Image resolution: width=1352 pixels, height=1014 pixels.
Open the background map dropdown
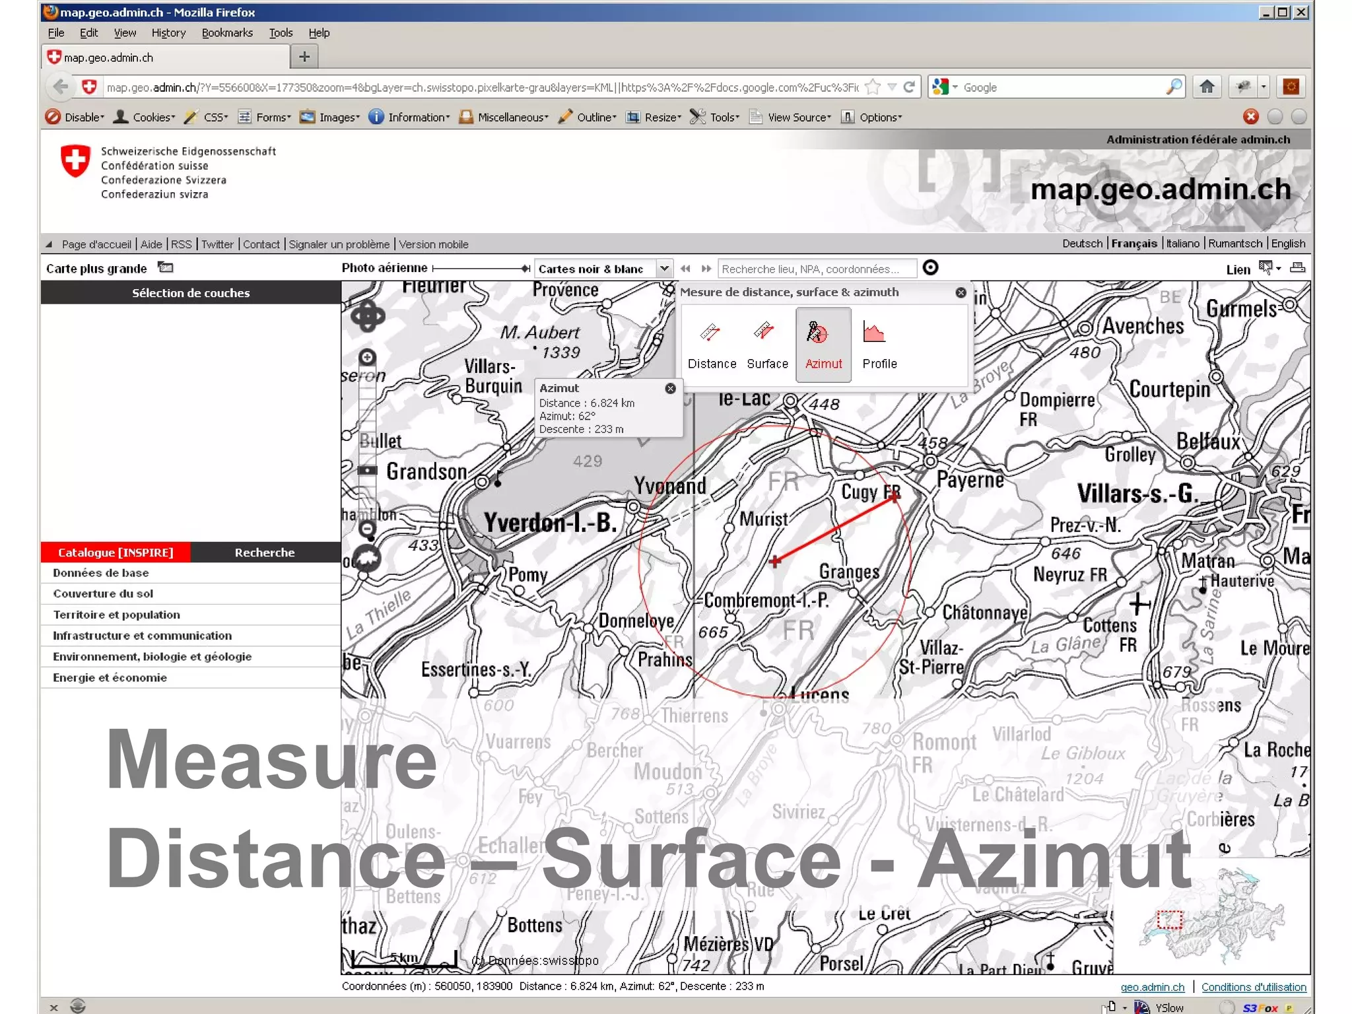(664, 268)
